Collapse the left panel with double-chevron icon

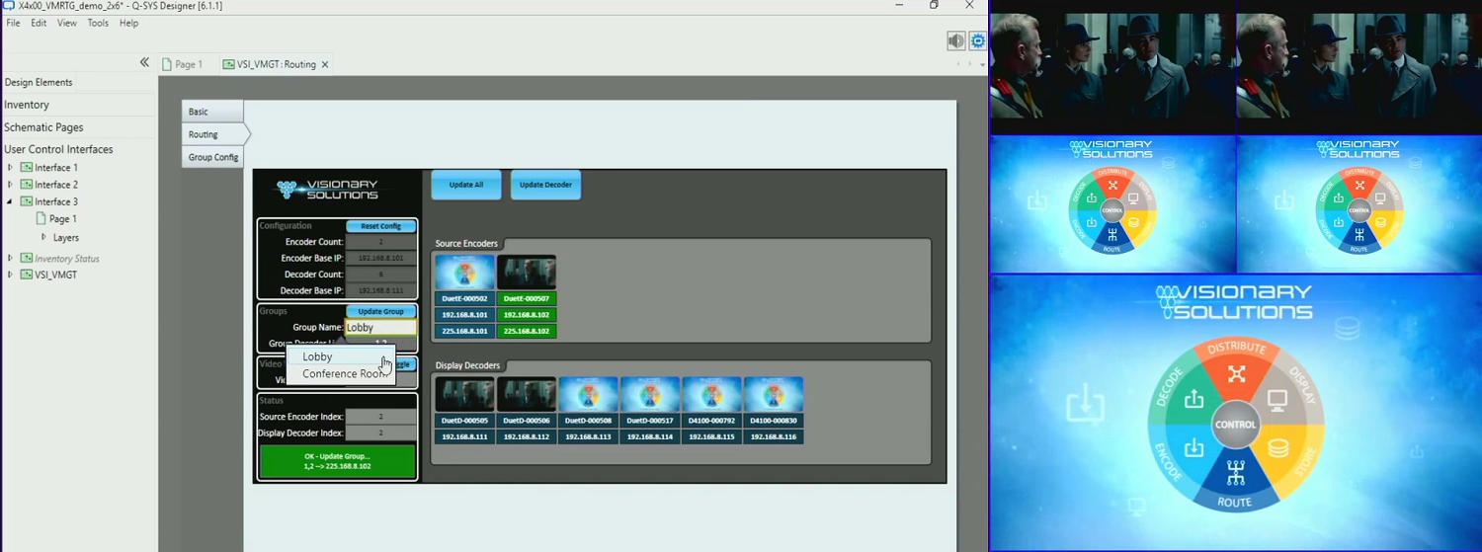(144, 62)
